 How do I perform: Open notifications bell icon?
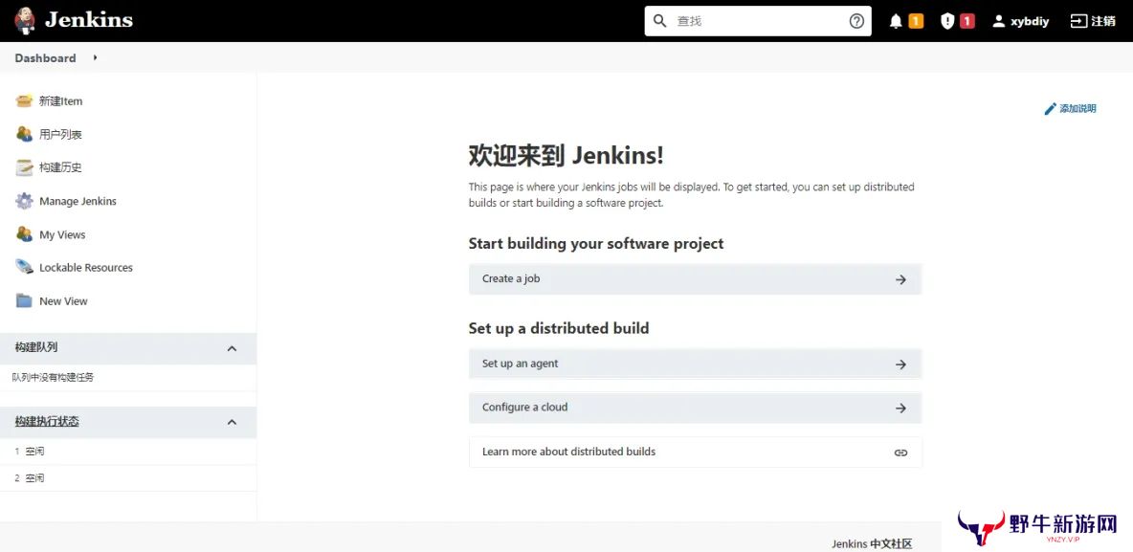click(896, 21)
